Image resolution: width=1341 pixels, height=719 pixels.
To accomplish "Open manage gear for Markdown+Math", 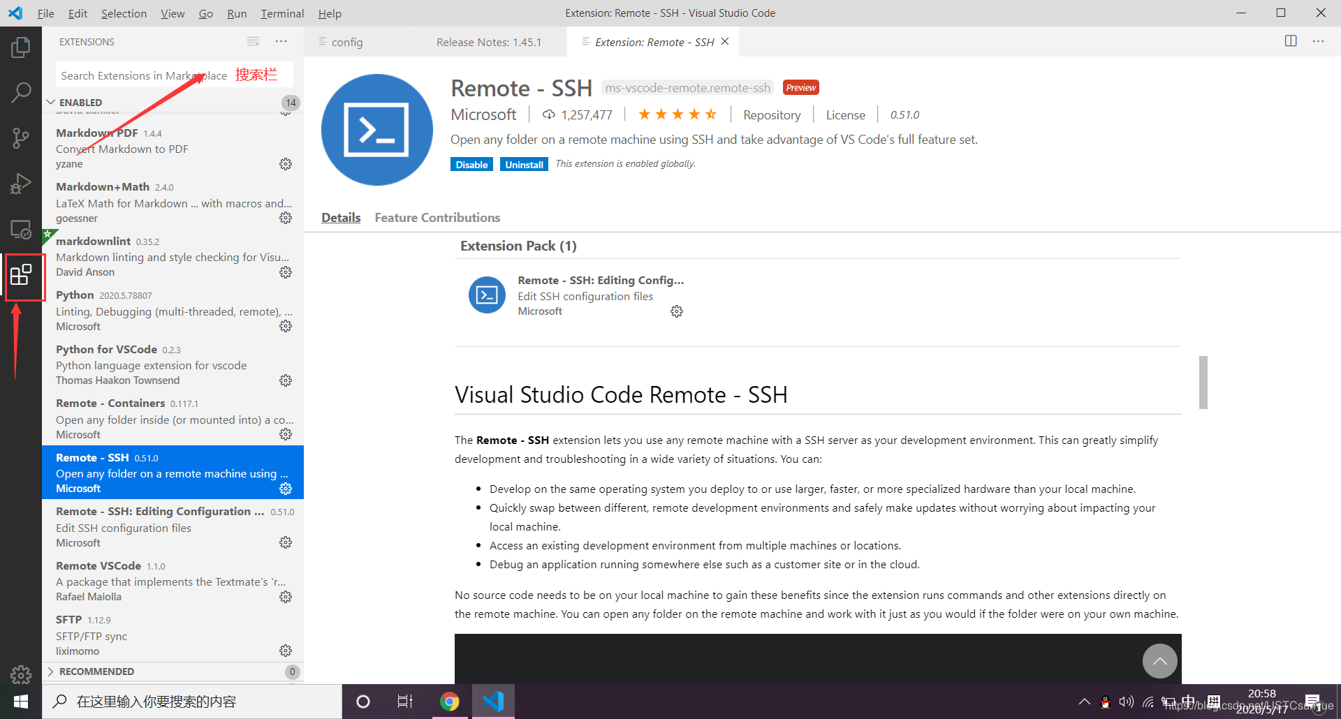I will [x=286, y=218].
